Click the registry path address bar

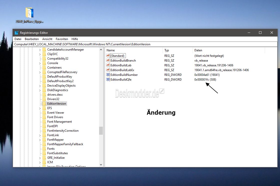(x=145, y=44)
